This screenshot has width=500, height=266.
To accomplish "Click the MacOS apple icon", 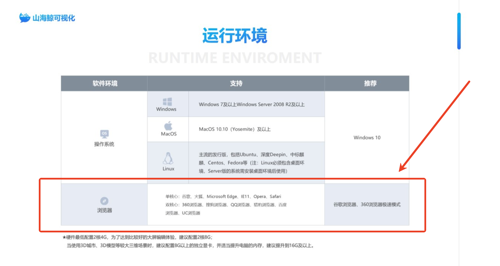I will [168, 126].
